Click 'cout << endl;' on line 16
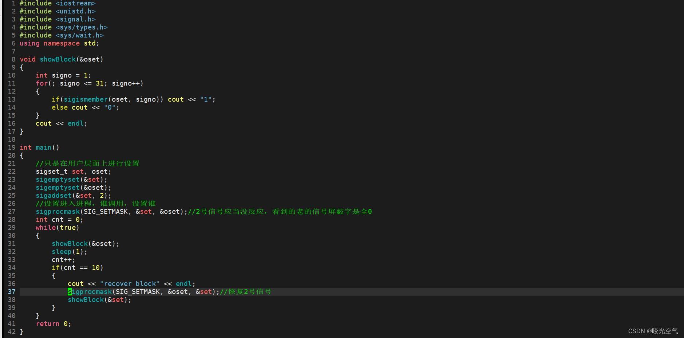The height and width of the screenshot is (338, 684). click(x=62, y=123)
